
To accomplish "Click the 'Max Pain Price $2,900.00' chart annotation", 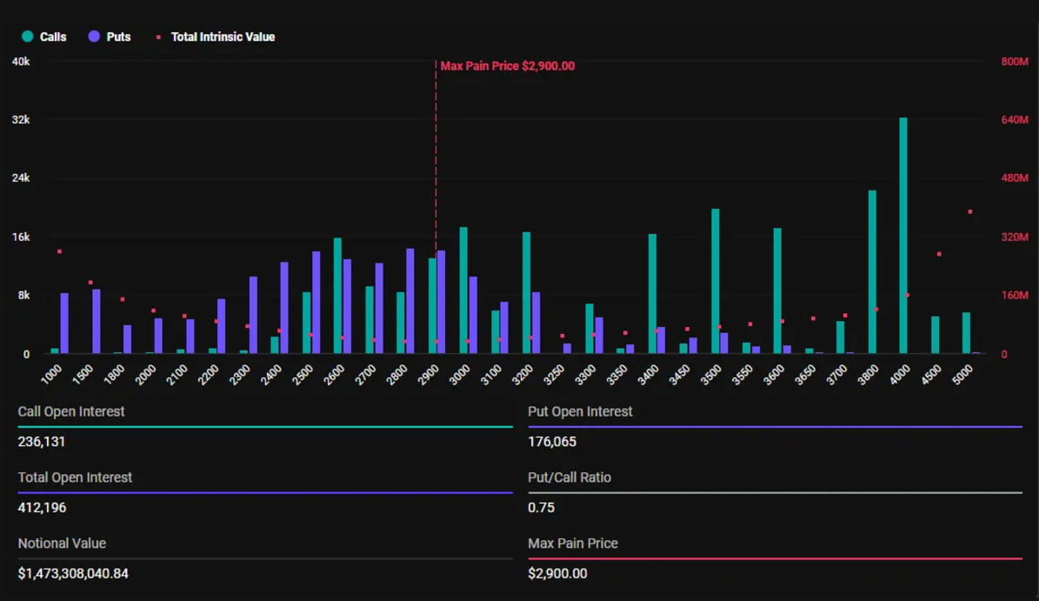I will [508, 66].
